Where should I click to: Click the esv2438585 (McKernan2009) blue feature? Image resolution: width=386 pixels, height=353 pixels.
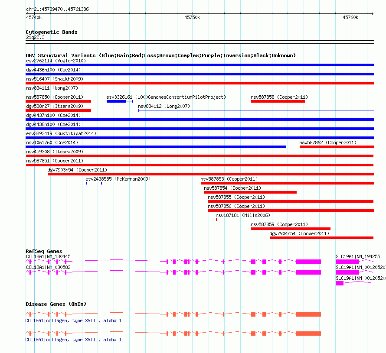click(x=94, y=183)
